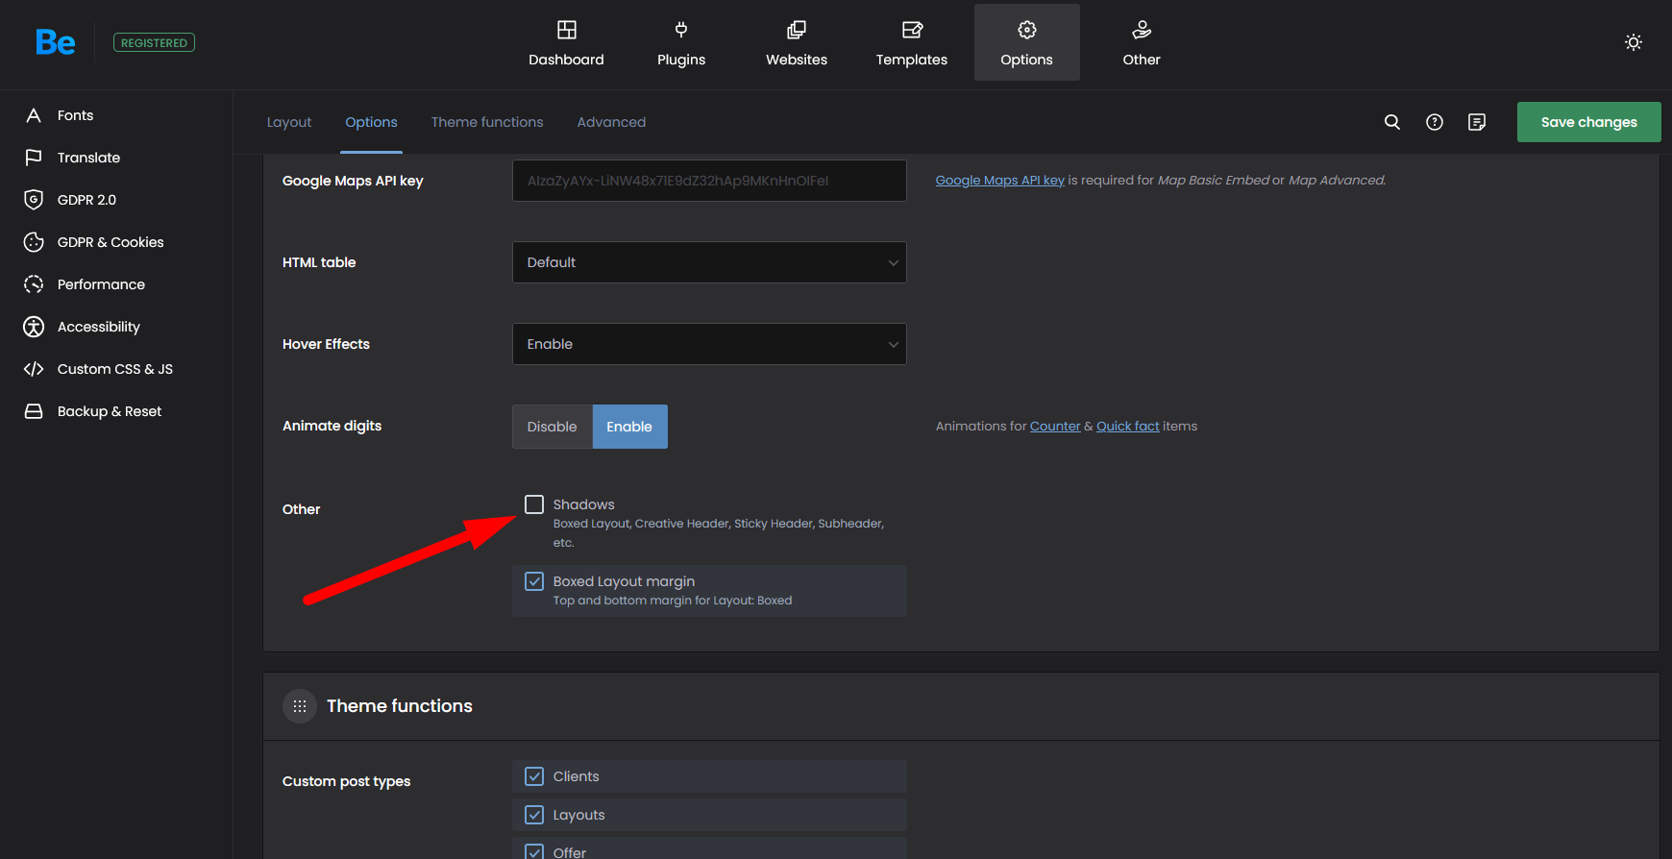Screen dimensions: 1672x859
Task: Follow the Google Maps API key link
Action: tap(999, 181)
